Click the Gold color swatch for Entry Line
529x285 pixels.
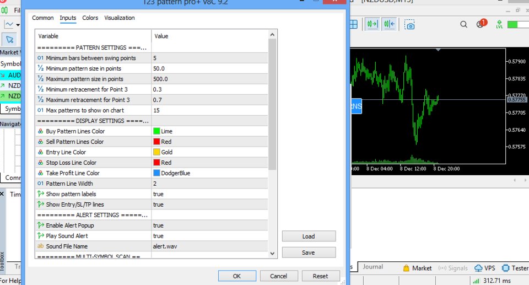tap(156, 152)
